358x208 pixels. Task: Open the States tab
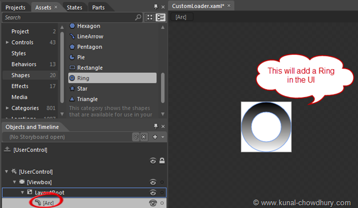pyautogui.click(x=74, y=7)
